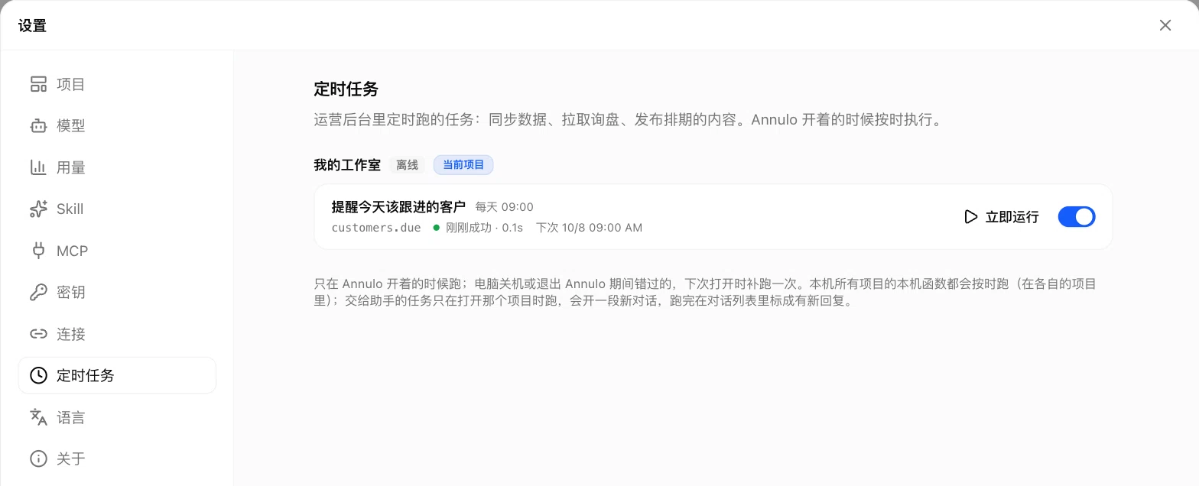
Task: Open the Skill settings section
Action: [x=117, y=209]
